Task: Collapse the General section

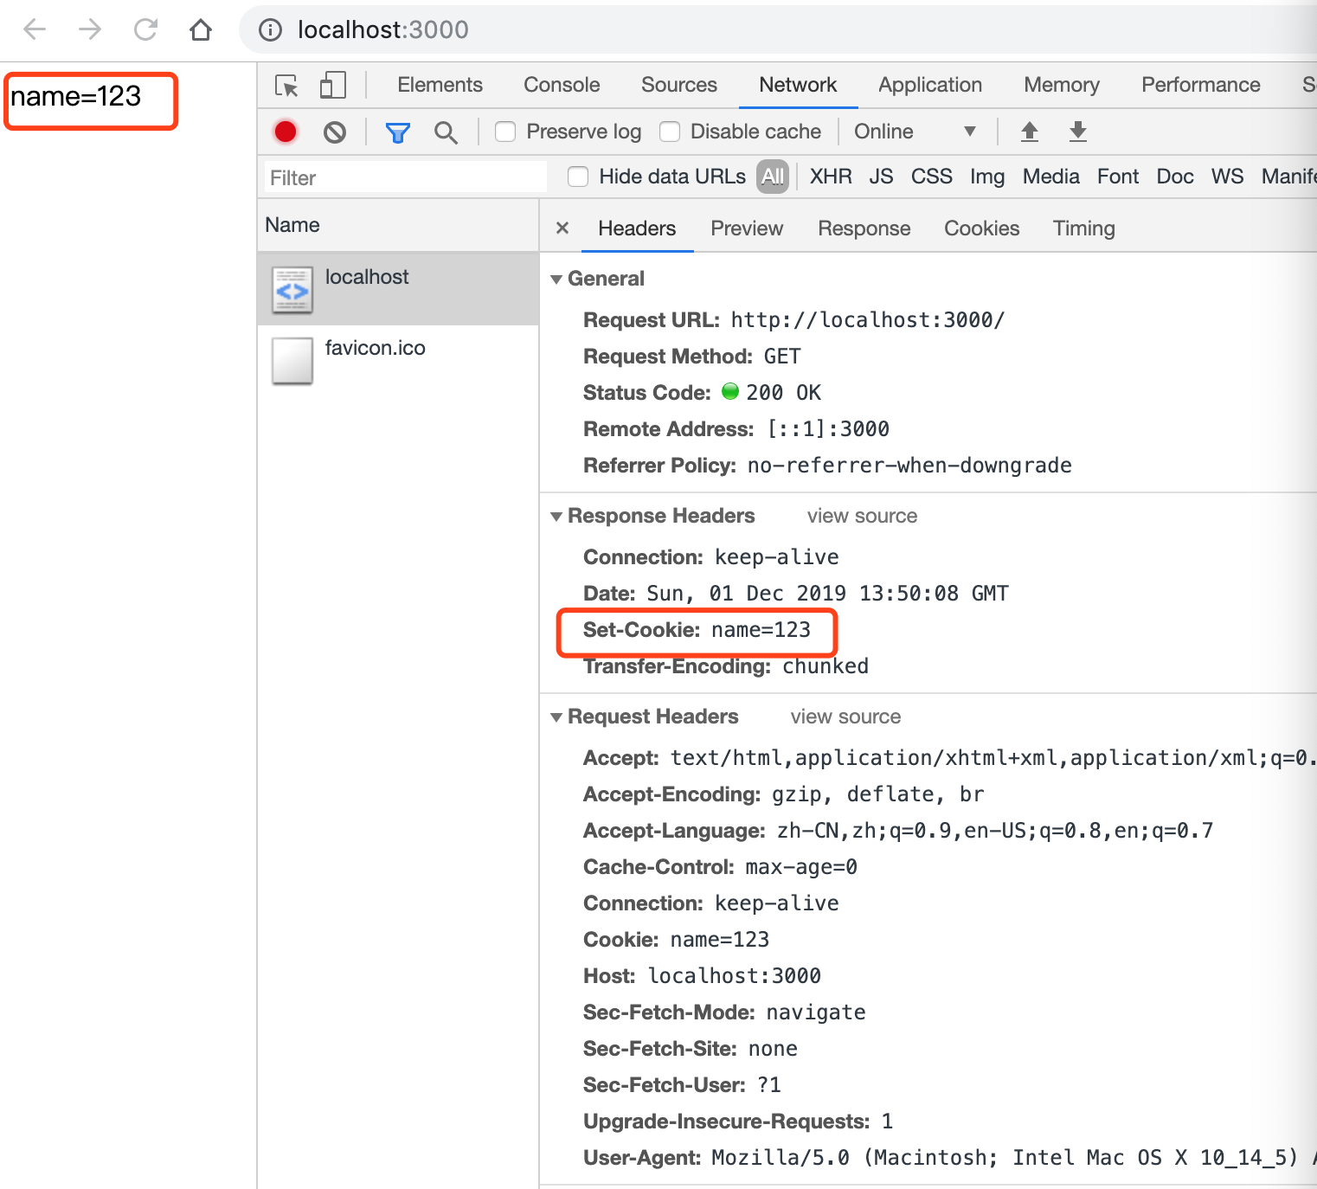Action: coord(556,279)
